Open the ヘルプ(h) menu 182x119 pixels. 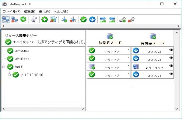tap(61, 11)
